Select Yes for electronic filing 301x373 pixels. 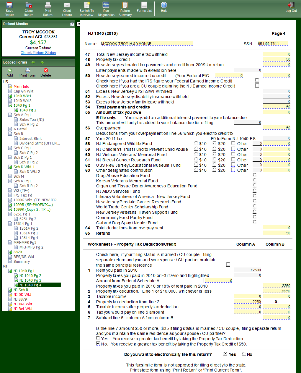point(226,354)
